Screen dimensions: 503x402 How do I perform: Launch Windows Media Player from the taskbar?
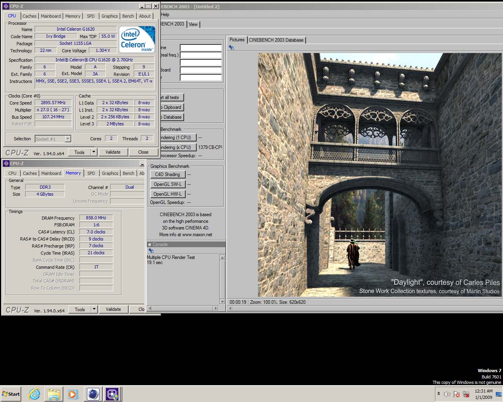tap(73, 394)
